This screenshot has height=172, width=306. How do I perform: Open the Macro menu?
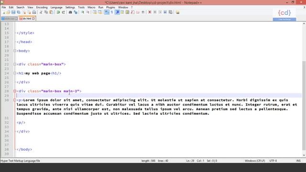[91, 7]
